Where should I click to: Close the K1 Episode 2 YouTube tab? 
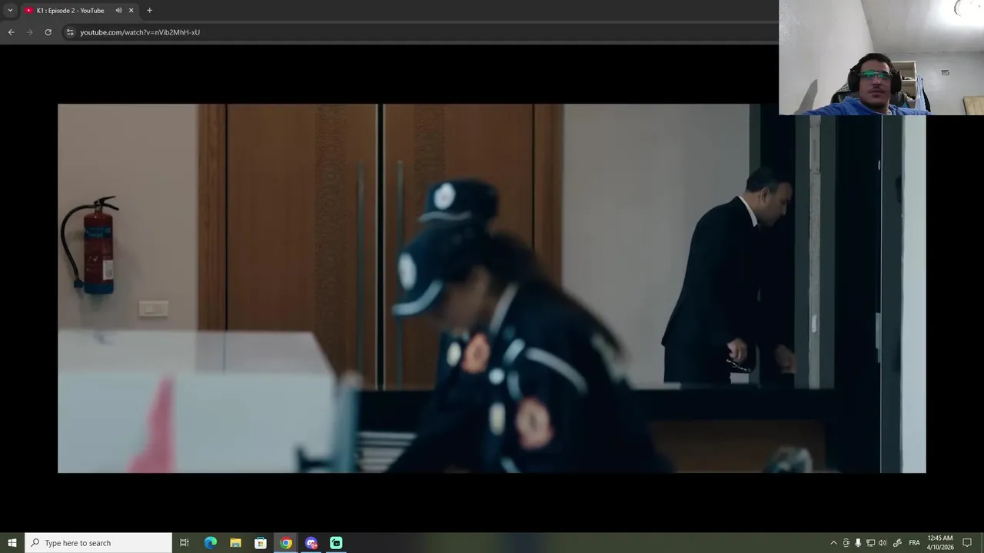coord(131,10)
